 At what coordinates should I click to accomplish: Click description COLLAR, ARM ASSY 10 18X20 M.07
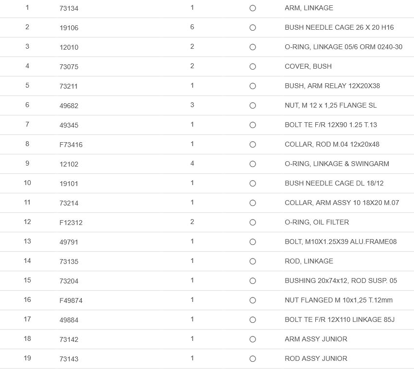pos(342,203)
